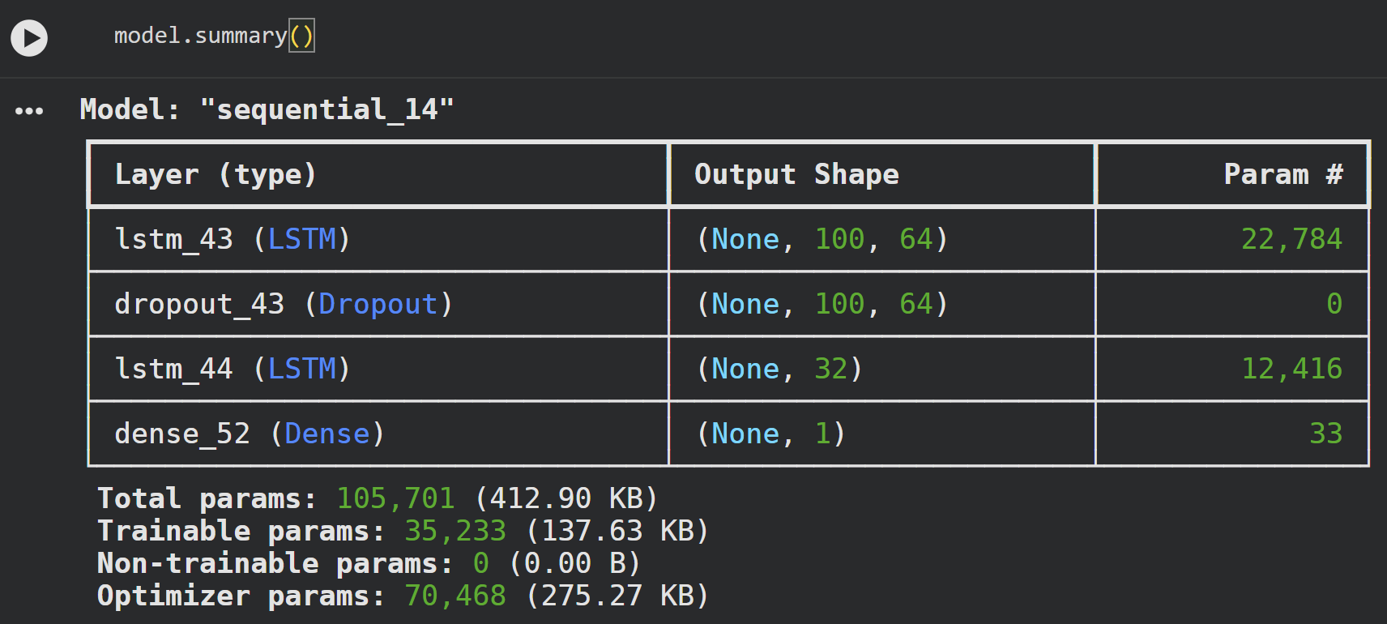Click the dropout_43 (Dropout) layer cell

click(284, 304)
